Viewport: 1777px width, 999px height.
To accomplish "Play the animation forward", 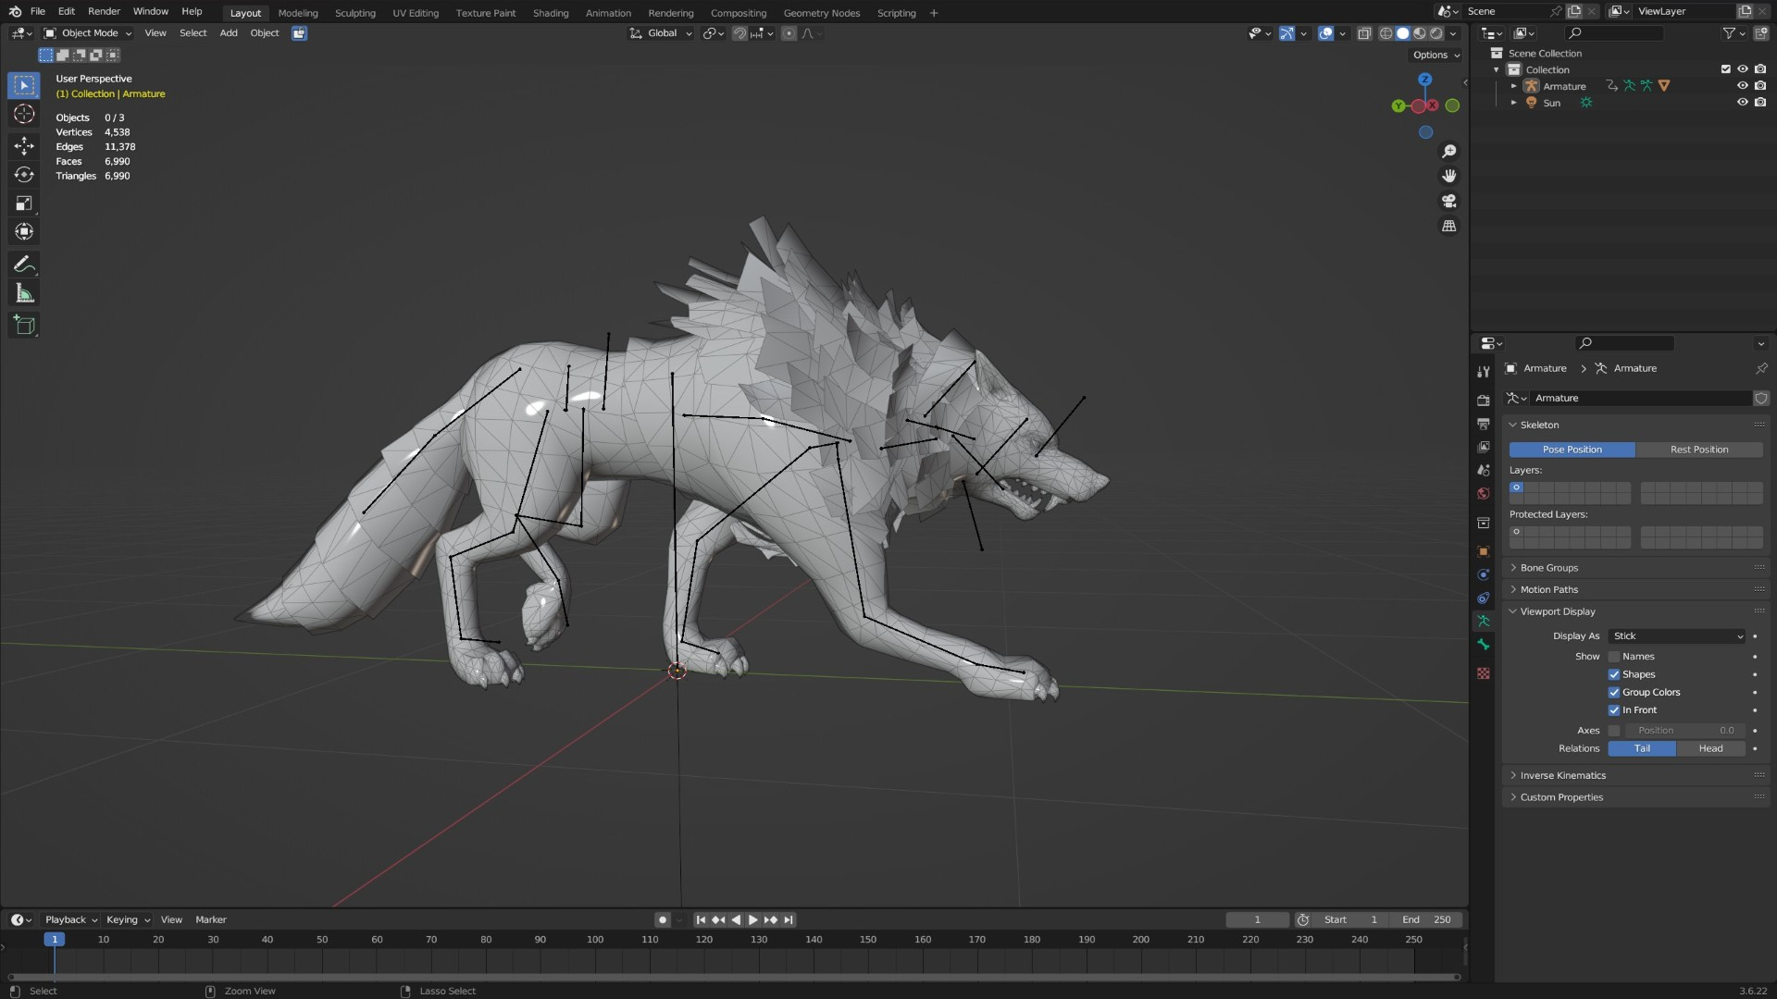I will pos(752,919).
